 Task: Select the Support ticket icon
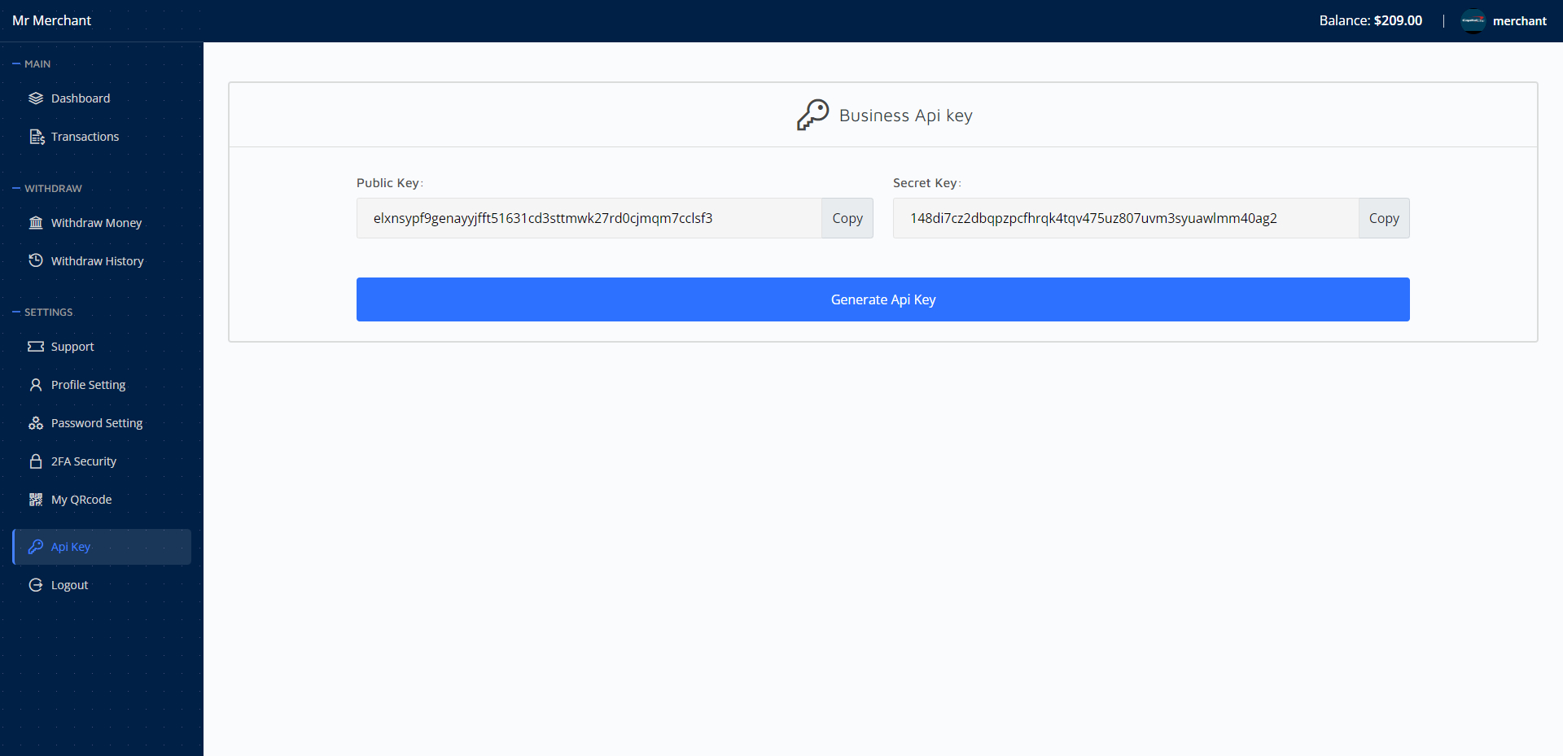(36, 346)
